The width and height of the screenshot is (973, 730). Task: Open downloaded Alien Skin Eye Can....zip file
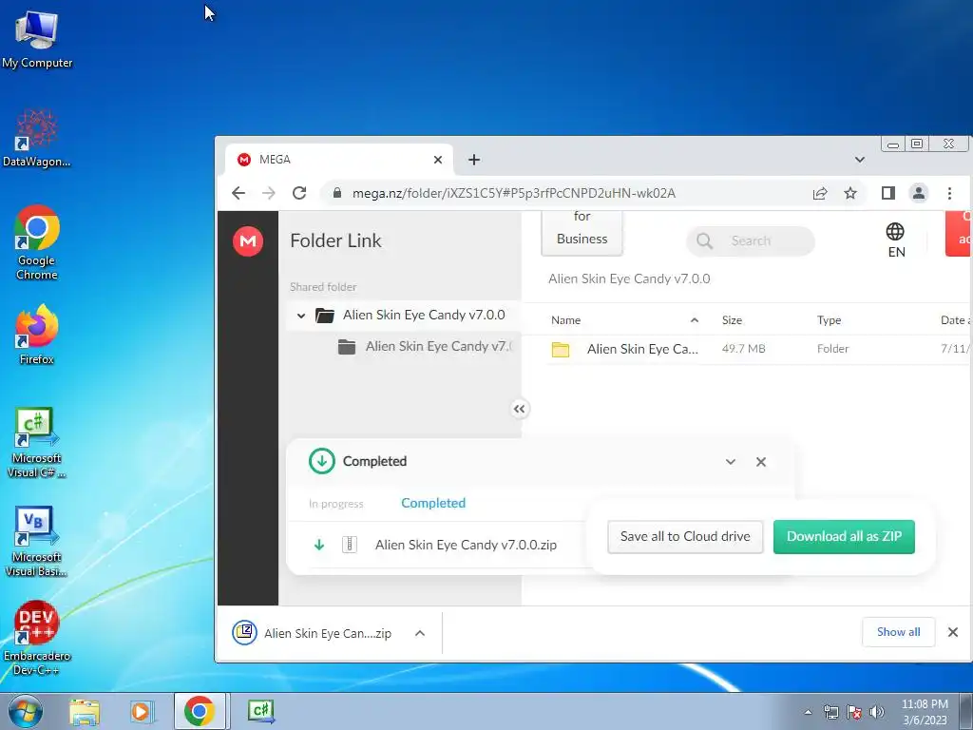click(x=313, y=633)
